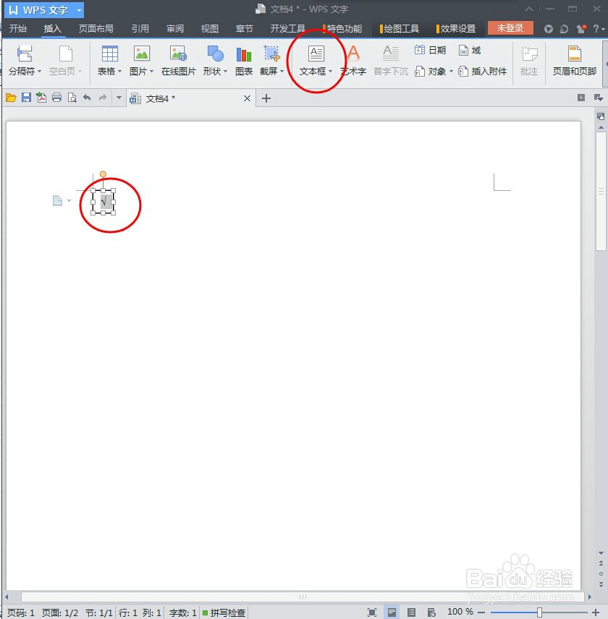The width and height of the screenshot is (608, 619).
Task: Insert 艺术字 word art
Action: [353, 60]
